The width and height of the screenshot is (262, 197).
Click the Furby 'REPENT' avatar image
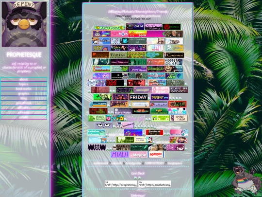click(x=24, y=24)
